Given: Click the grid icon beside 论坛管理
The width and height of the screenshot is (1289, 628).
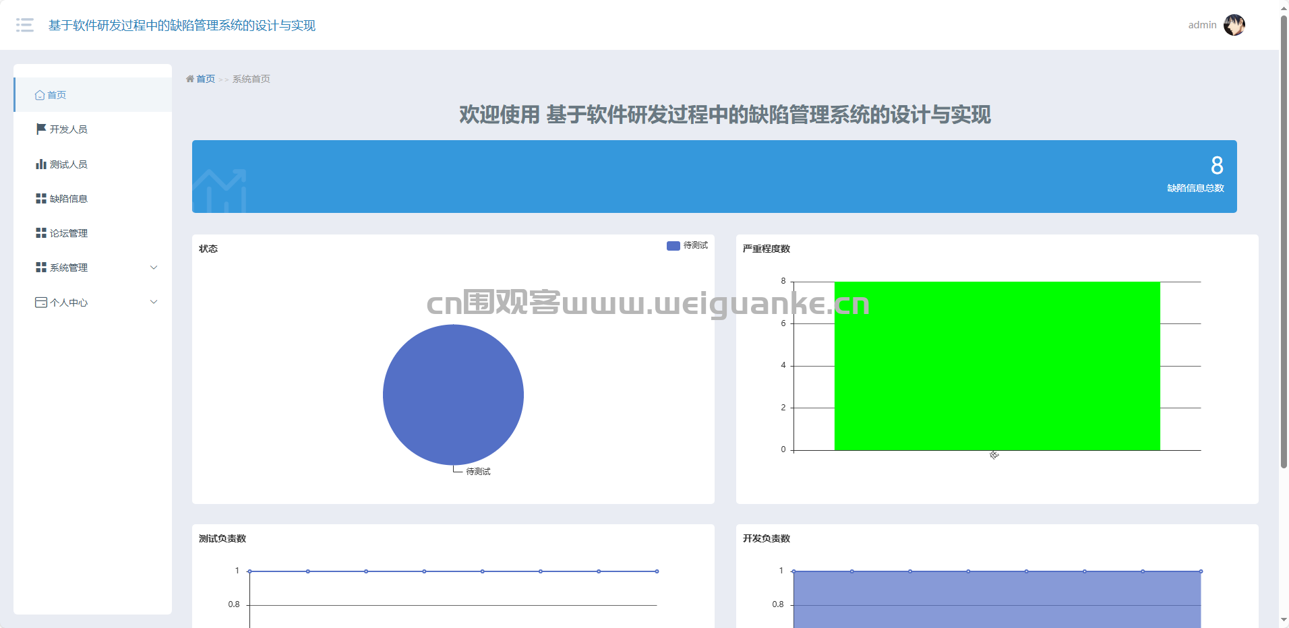Looking at the screenshot, I should [x=41, y=232].
